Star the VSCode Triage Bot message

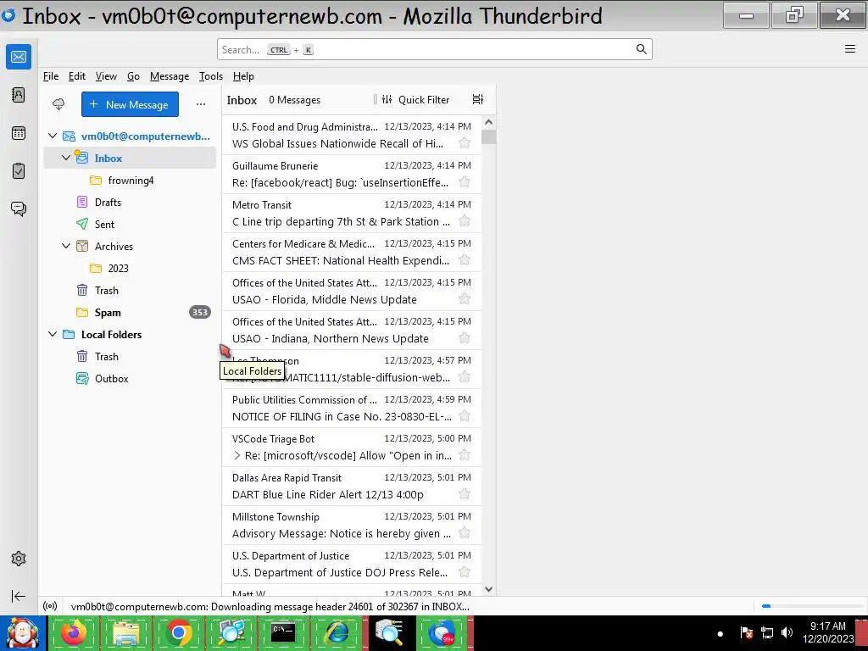pos(465,455)
